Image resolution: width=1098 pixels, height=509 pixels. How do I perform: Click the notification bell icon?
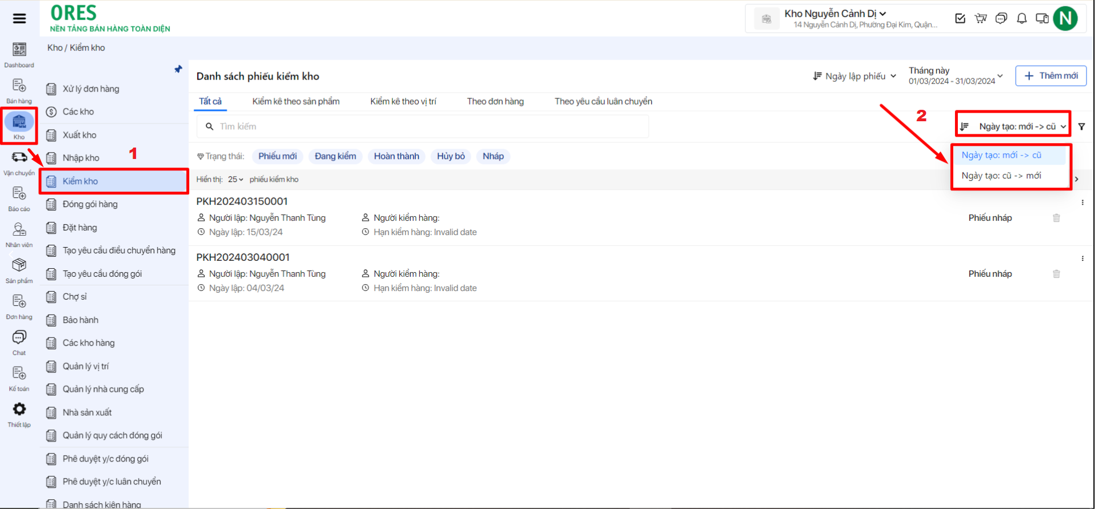pyautogui.click(x=1021, y=19)
